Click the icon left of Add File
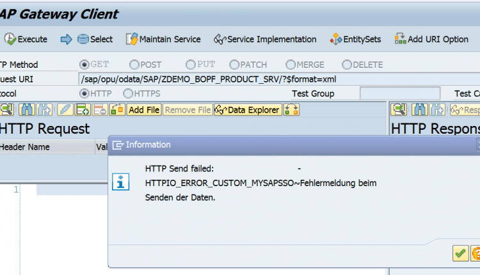The image size is (480, 275). click(117, 109)
